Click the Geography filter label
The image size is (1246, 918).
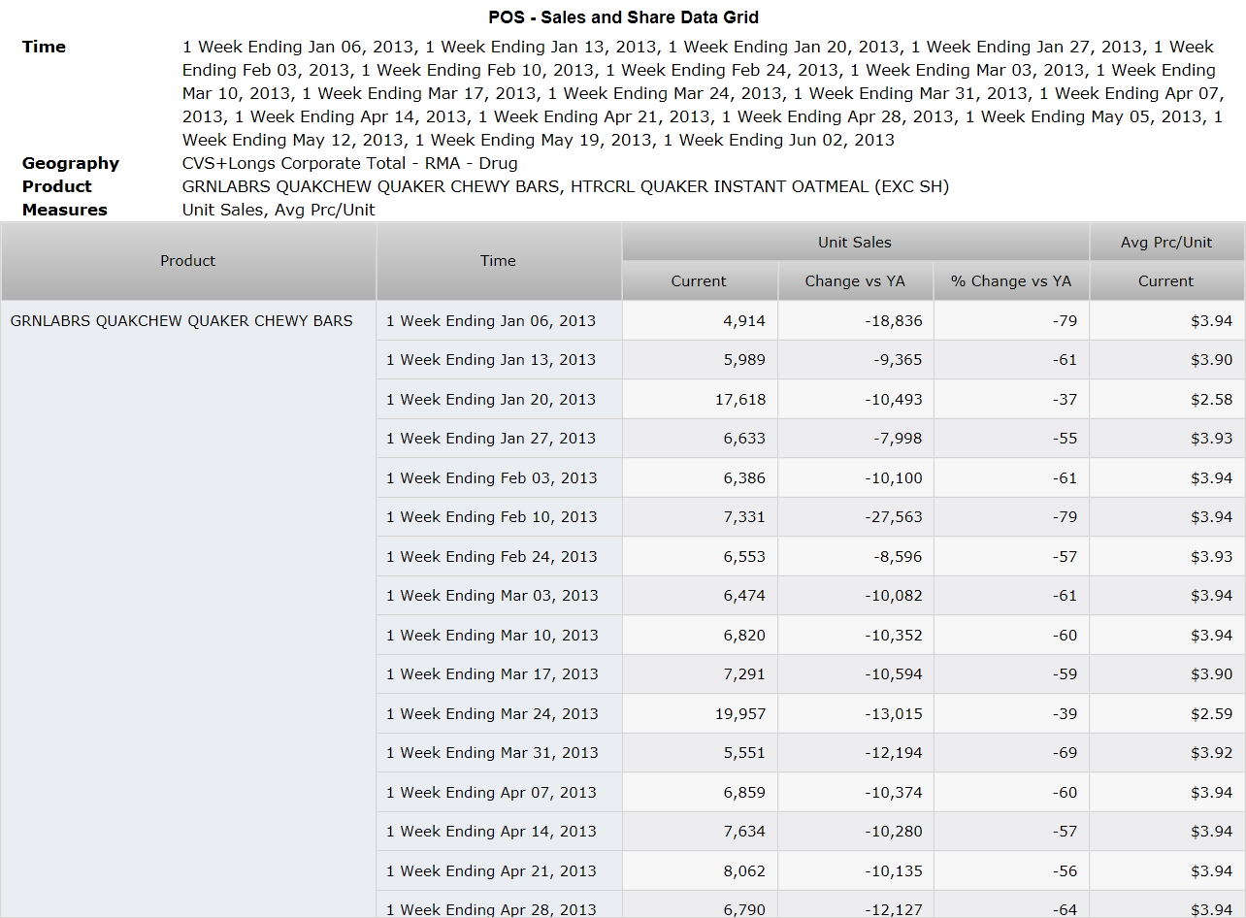coord(71,163)
